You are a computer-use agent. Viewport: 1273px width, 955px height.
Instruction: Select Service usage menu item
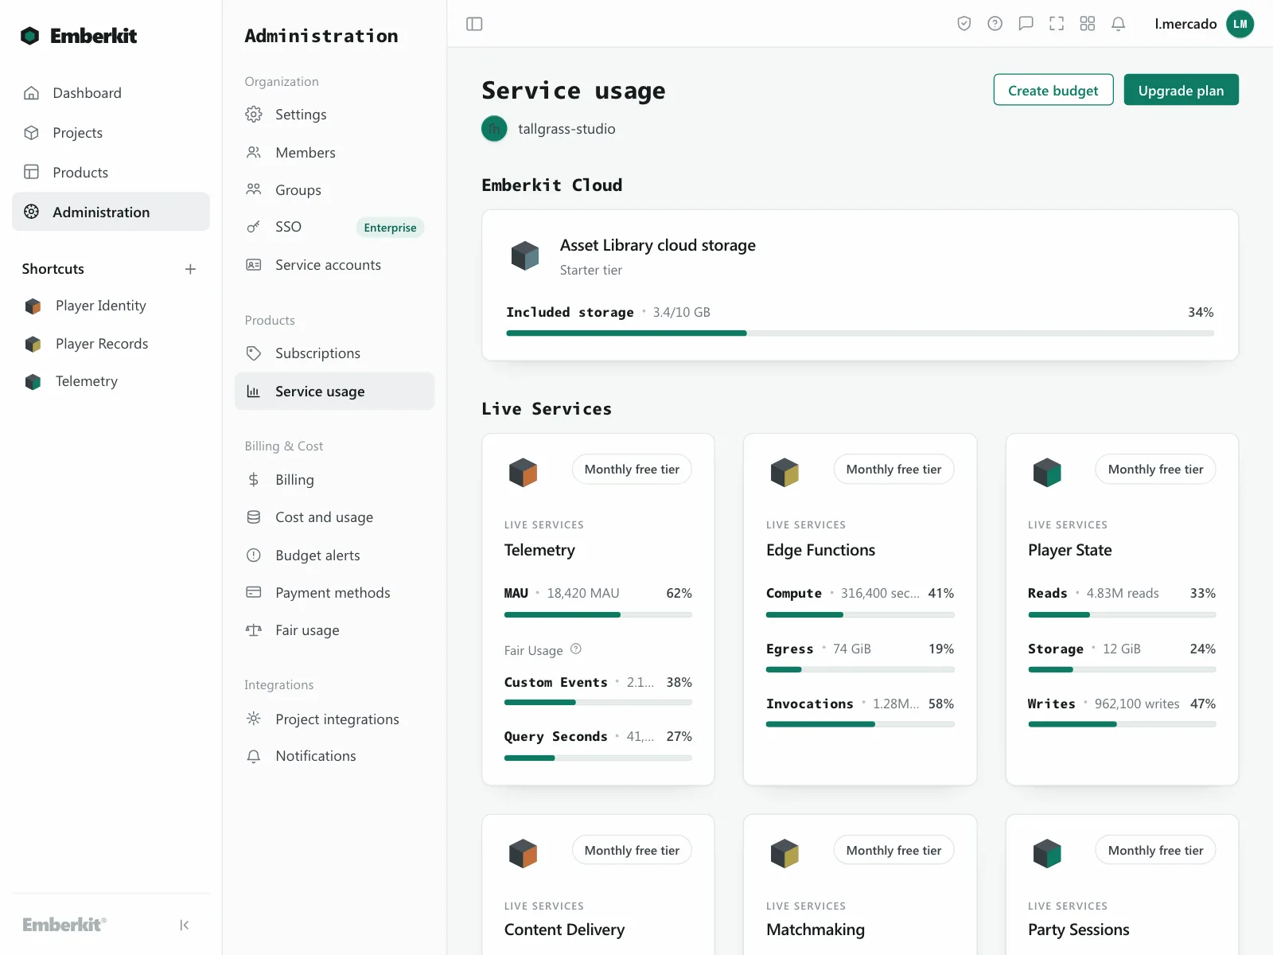tap(334, 392)
